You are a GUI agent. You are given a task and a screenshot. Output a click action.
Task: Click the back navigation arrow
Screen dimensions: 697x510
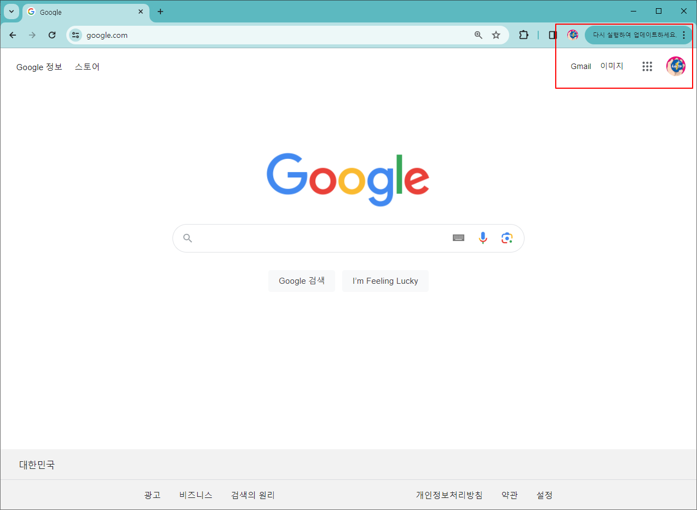tap(13, 35)
